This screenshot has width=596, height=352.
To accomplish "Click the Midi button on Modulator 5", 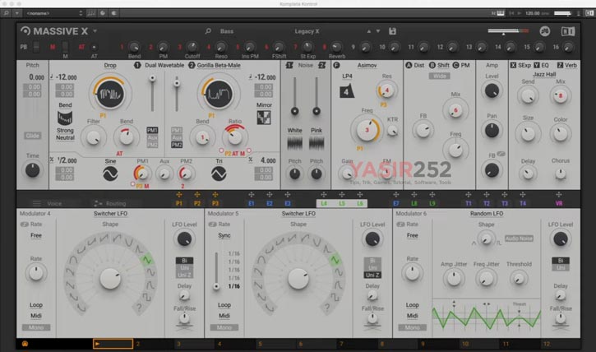I will click(224, 316).
